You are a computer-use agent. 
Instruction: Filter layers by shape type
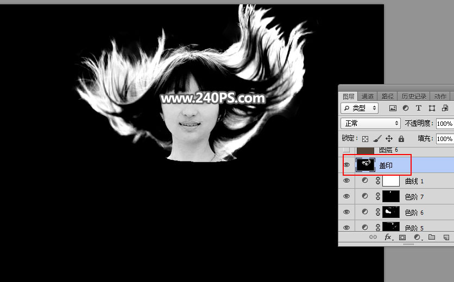(432, 108)
